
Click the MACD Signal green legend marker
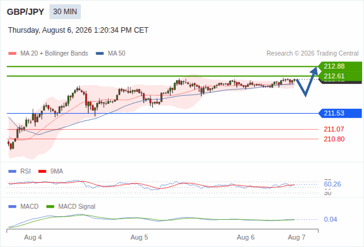(x=50, y=206)
